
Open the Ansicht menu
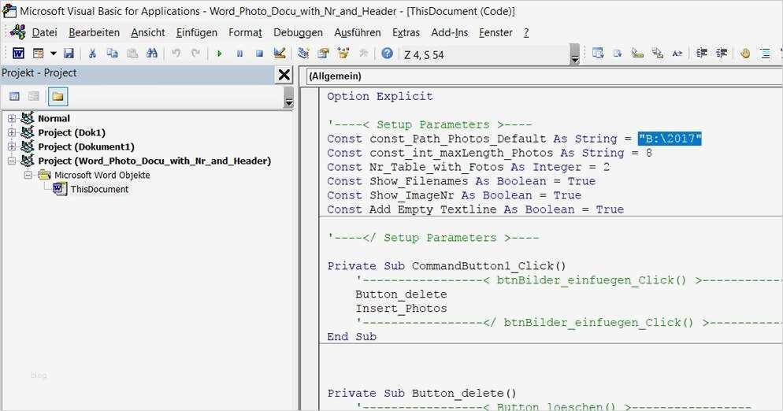click(x=148, y=32)
